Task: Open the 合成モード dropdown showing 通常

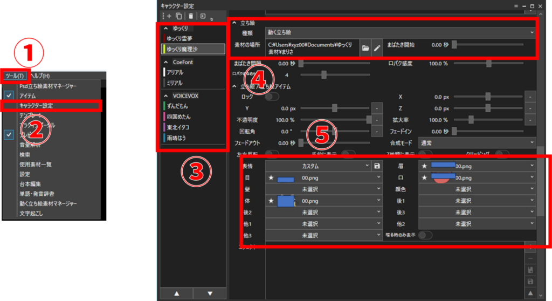Action: coord(477,143)
